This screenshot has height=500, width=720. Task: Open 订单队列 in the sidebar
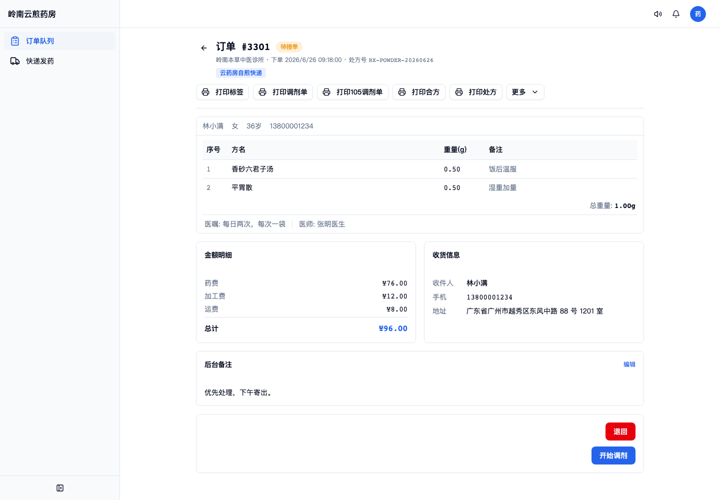click(x=59, y=41)
